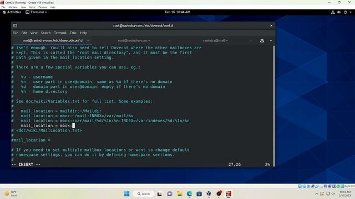Viewport: 355px width, 199px height.
Task: Click the new tab icon in terminal tab bar
Action: click(x=262, y=40)
